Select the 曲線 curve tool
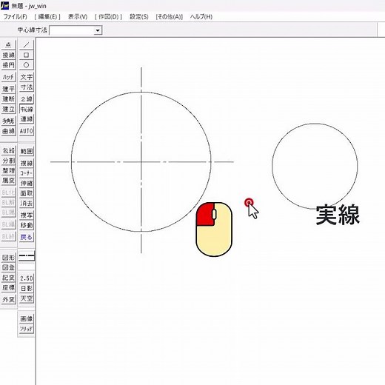 pyautogui.click(x=9, y=131)
